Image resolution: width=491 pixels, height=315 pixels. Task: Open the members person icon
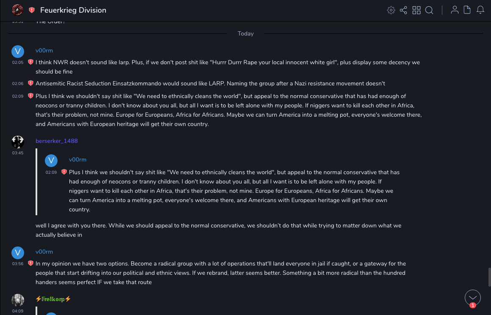(x=455, y=10)
